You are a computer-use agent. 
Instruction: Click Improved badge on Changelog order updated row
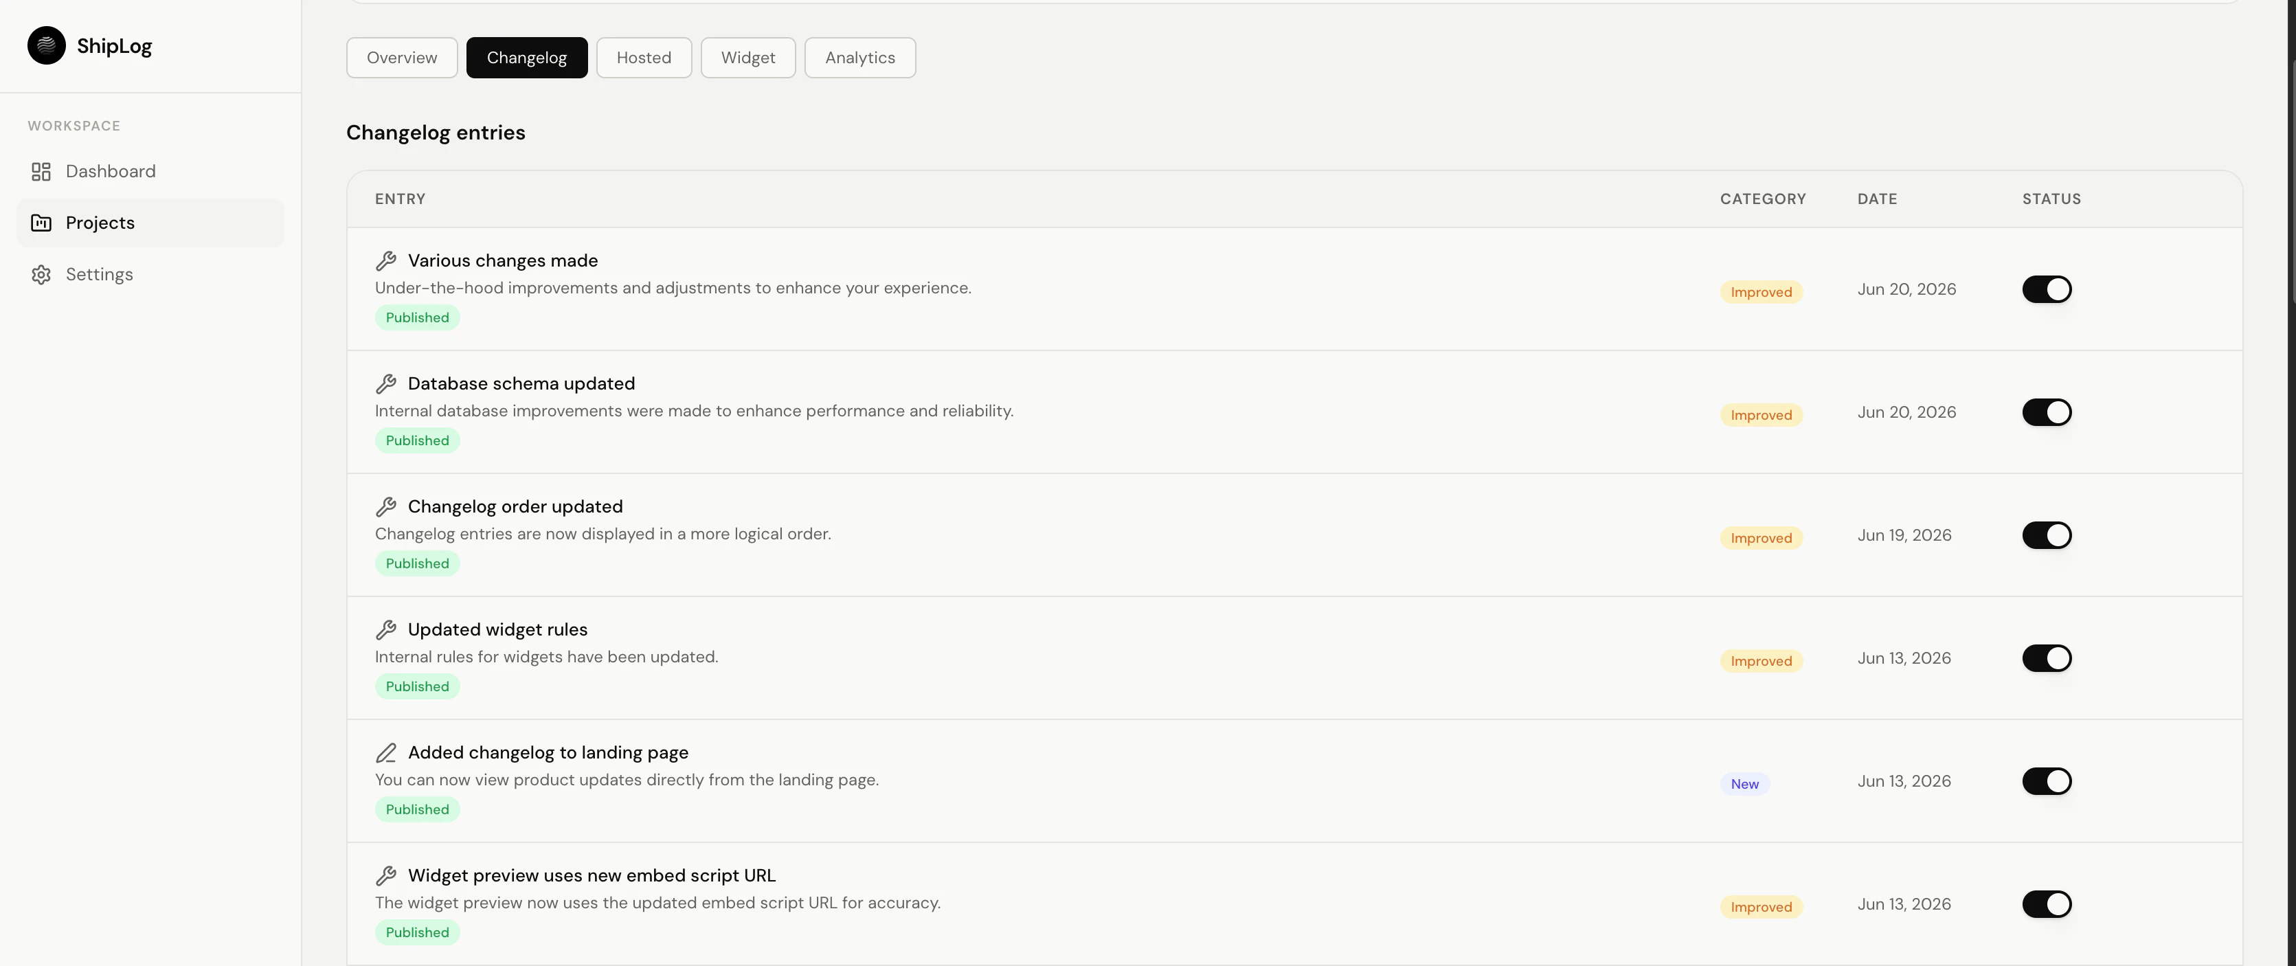pos(1762,538)
